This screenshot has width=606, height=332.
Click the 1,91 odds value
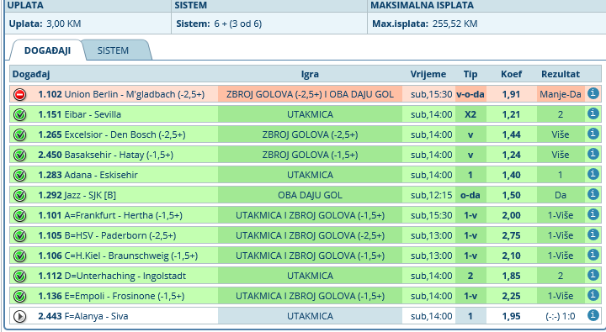click(512, 94)
